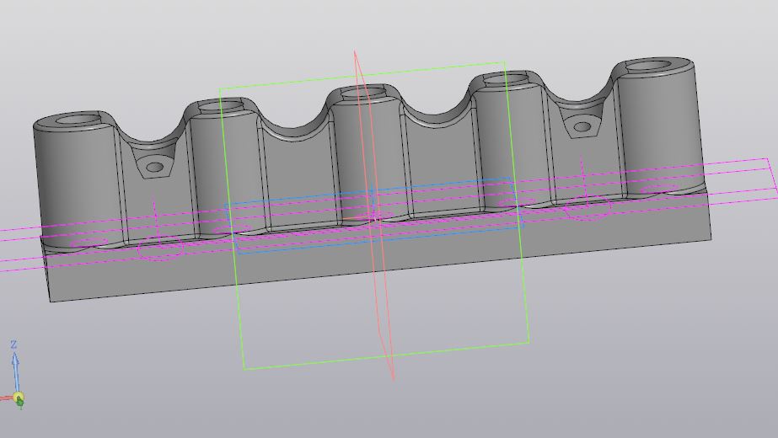Select the right hexagonal boss hole
The height and width of the screenshot is (438, 778).
pyautogui.click(x=582, y=128)
